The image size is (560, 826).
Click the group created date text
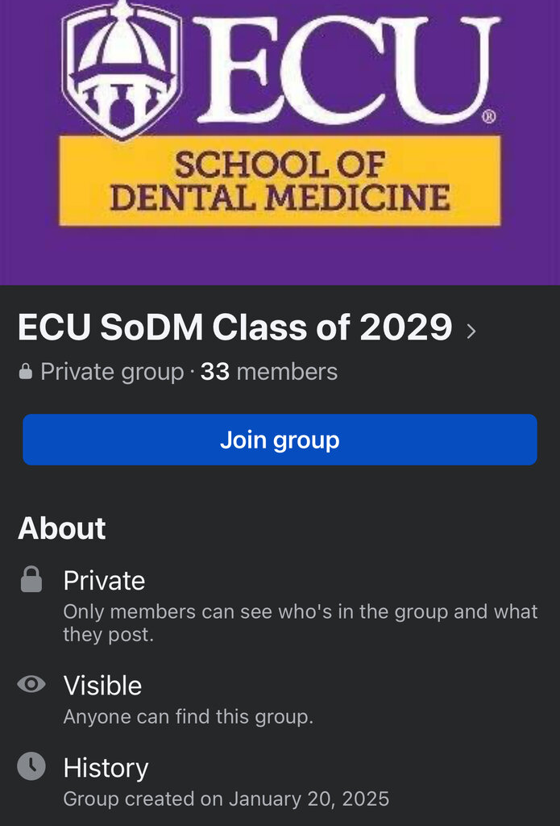click(x=226, y=799)
